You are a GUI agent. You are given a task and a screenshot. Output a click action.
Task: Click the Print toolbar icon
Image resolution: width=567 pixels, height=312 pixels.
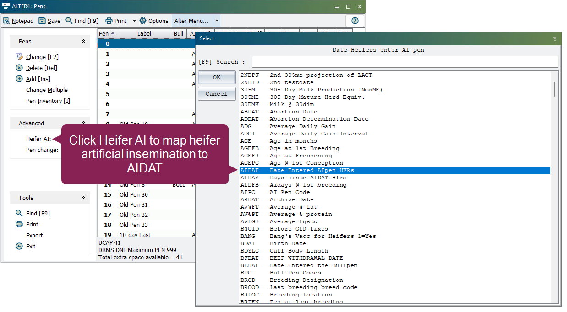click(116, 21)
